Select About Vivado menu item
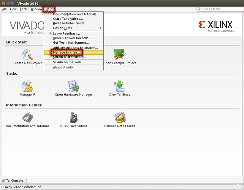244x190 pixels. [x=64, y=67]
